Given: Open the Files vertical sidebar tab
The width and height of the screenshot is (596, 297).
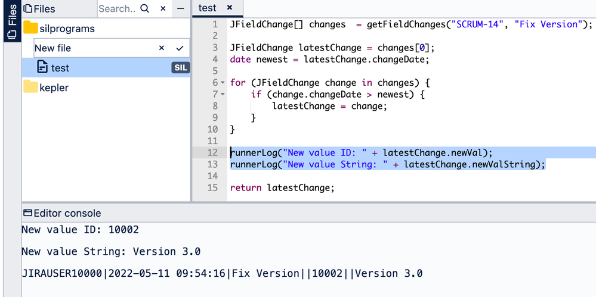Looking at the screenshot, I should point(12,20).
